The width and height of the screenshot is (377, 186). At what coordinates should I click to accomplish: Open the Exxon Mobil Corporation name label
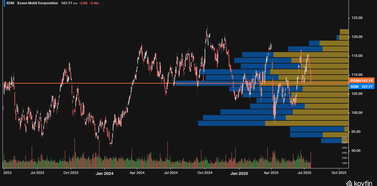(x=38, y=3)
